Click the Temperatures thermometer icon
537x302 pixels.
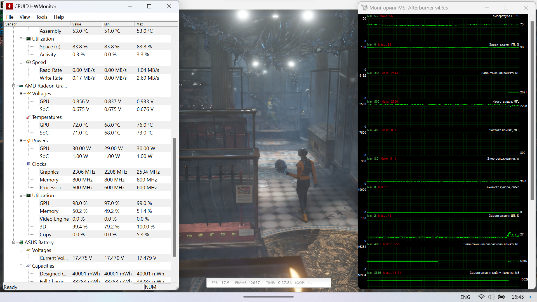(28, 117)
